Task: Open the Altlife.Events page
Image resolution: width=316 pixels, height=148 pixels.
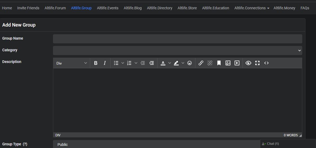Action: [x=108, y=8]
